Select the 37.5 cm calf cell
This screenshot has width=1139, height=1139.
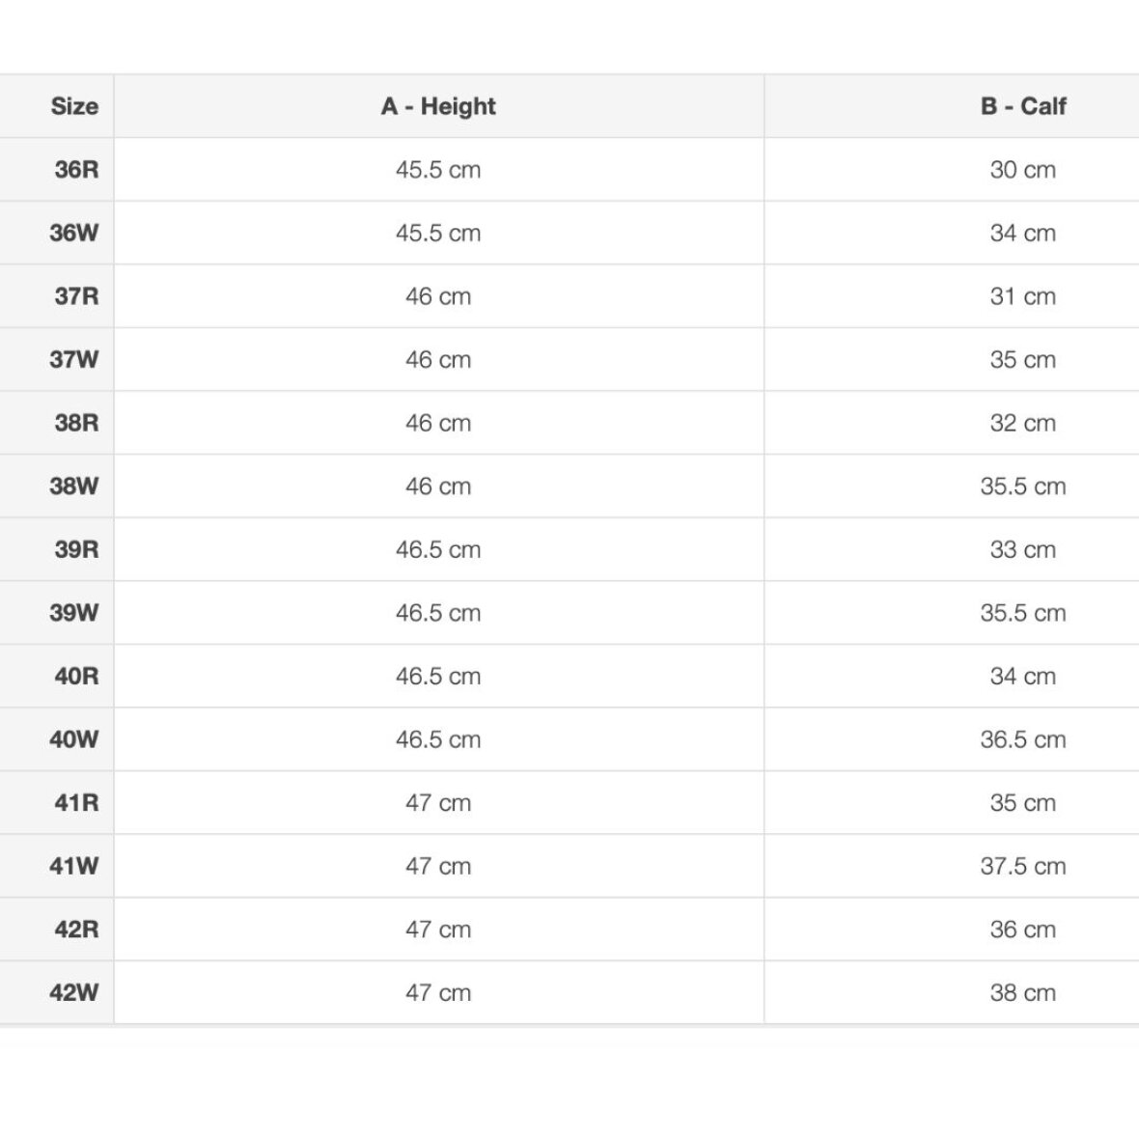coord(1022,866)
